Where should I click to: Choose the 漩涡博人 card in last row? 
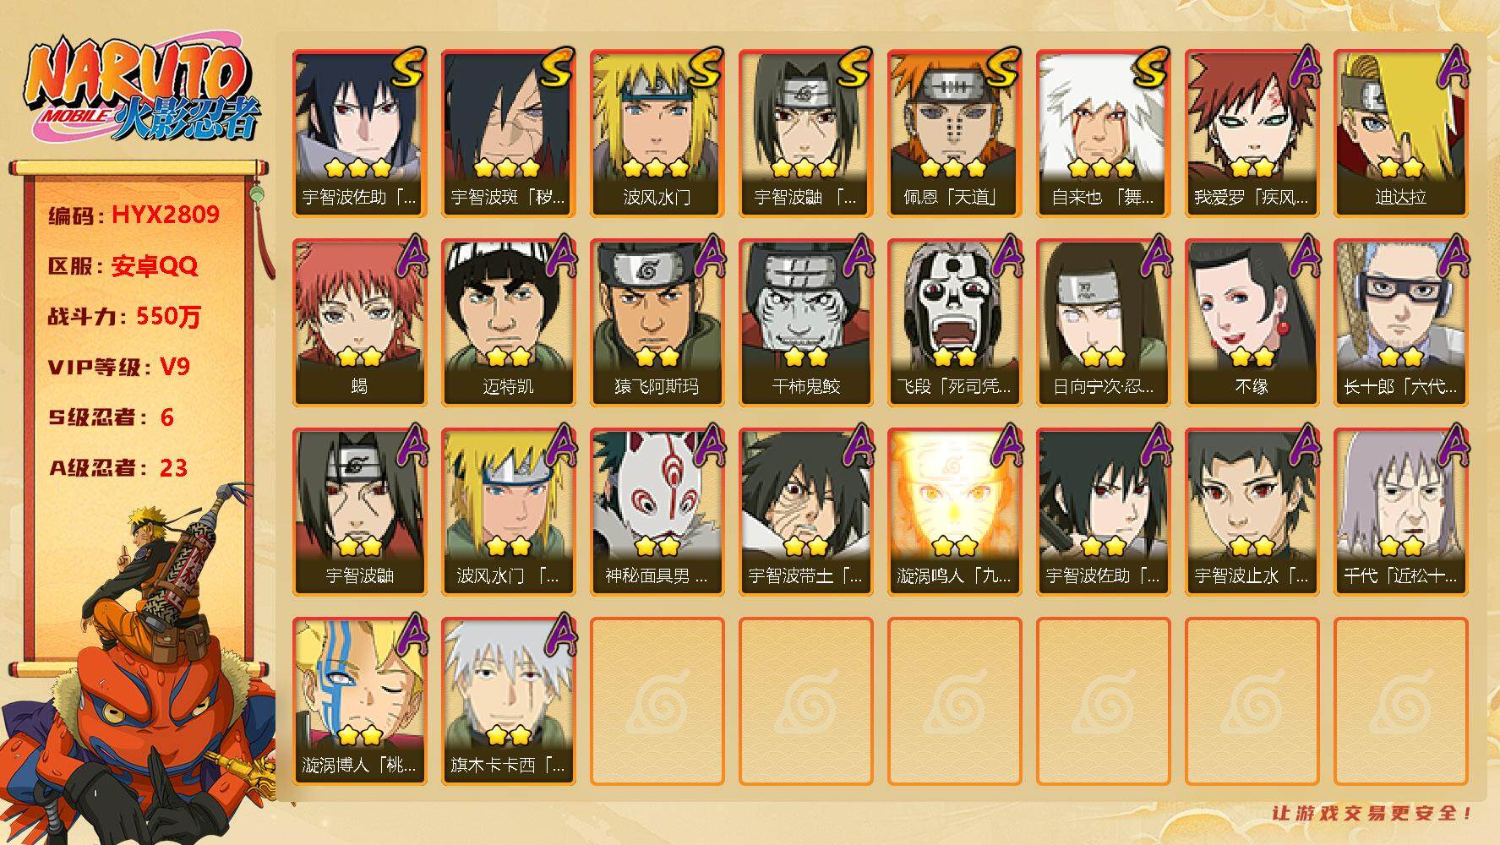359,701
